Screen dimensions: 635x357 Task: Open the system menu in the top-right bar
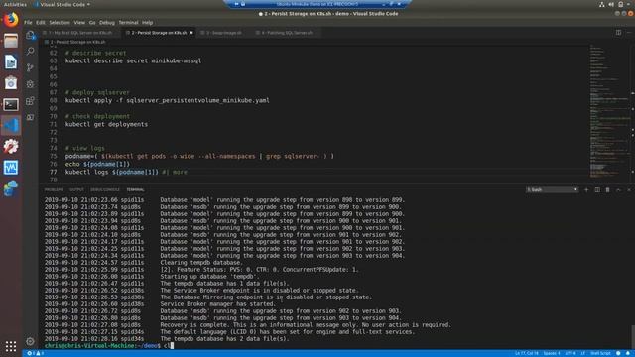point(615,4)
